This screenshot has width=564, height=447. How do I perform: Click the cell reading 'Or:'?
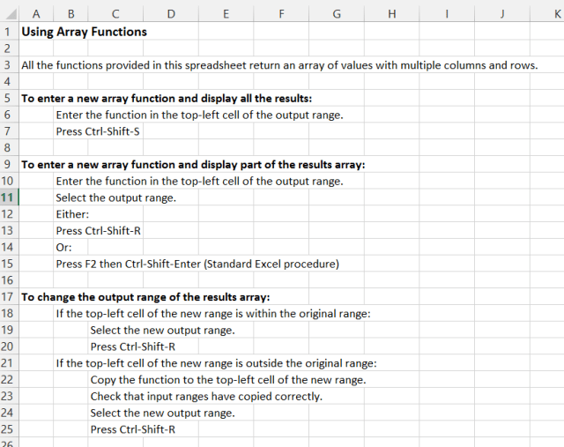pyautogui.click(x=63, y=247)
